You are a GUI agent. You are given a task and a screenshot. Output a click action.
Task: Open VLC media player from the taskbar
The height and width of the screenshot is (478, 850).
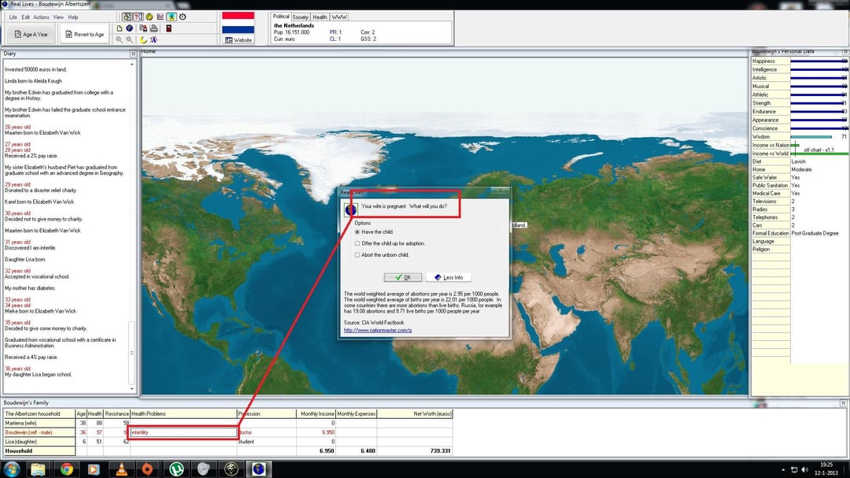click(x=122, y=469)
